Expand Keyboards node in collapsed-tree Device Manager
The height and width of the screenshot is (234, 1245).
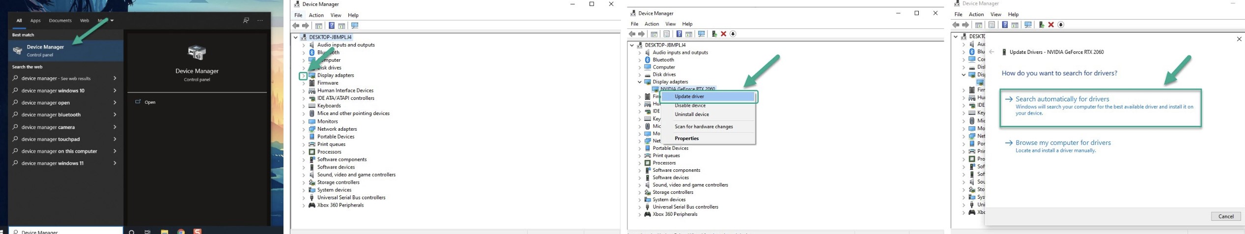tap(303, 106)
